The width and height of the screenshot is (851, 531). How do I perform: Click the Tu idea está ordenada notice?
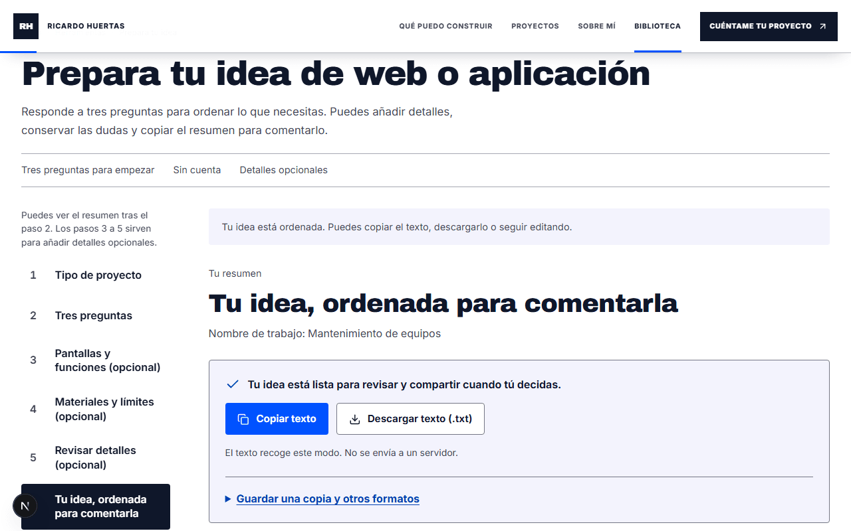coord(519,227)
